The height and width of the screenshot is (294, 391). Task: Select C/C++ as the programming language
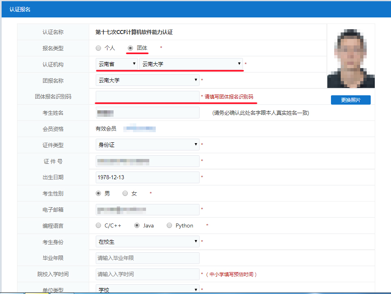(99, 225)
